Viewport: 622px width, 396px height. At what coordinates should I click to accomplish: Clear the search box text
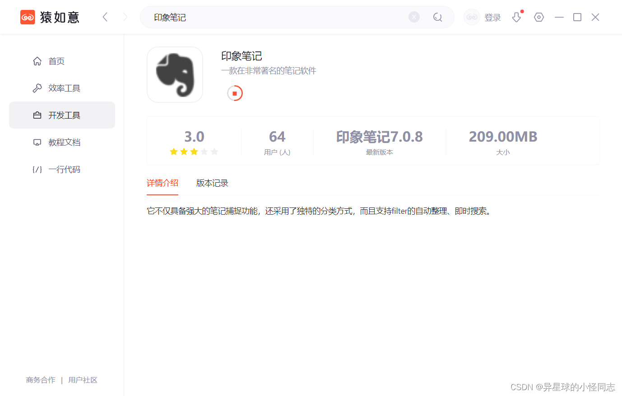pos(414,17)
